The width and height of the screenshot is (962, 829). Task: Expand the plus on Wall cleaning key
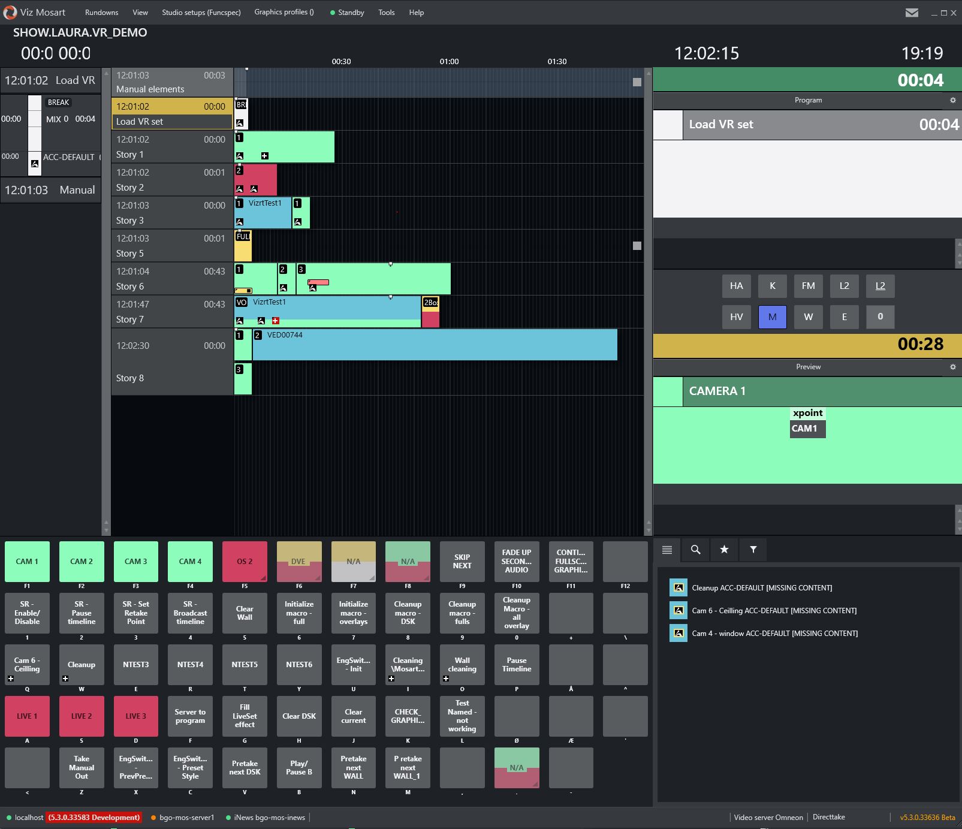(x=446, y=679)
